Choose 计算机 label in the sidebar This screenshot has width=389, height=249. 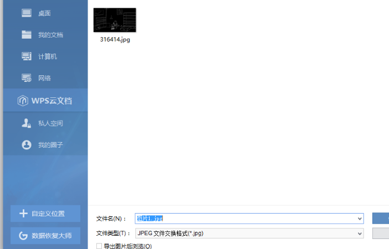(x=48, y=56)
